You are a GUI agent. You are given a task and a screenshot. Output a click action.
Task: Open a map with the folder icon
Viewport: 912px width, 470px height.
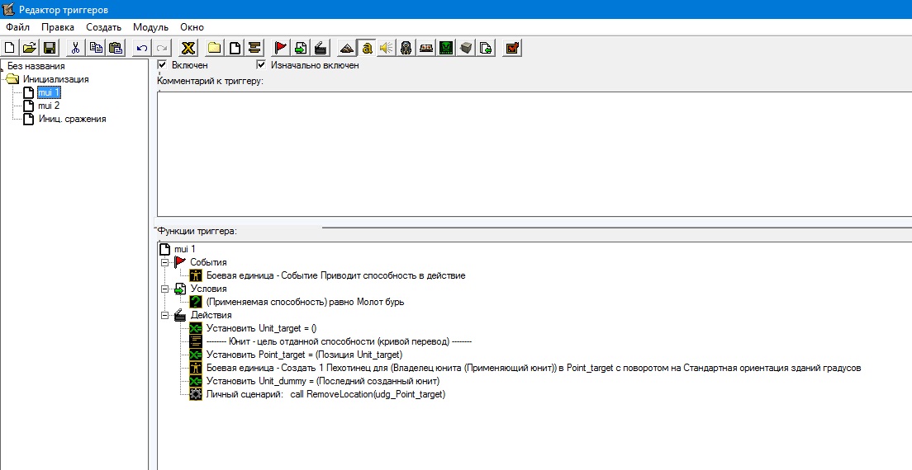point(30,48)
